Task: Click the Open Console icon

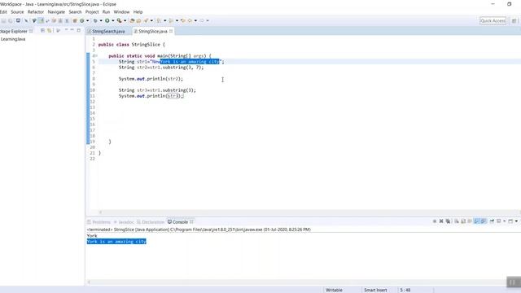Action: click(510, 221)
